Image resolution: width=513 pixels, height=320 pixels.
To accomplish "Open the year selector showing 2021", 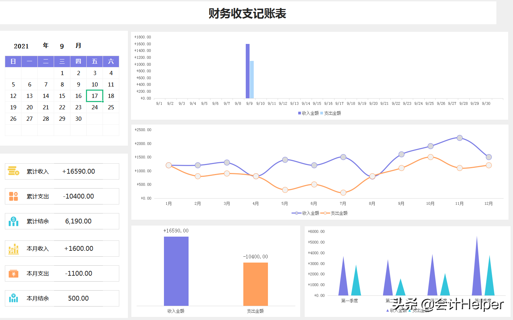I will pos(21,46).
